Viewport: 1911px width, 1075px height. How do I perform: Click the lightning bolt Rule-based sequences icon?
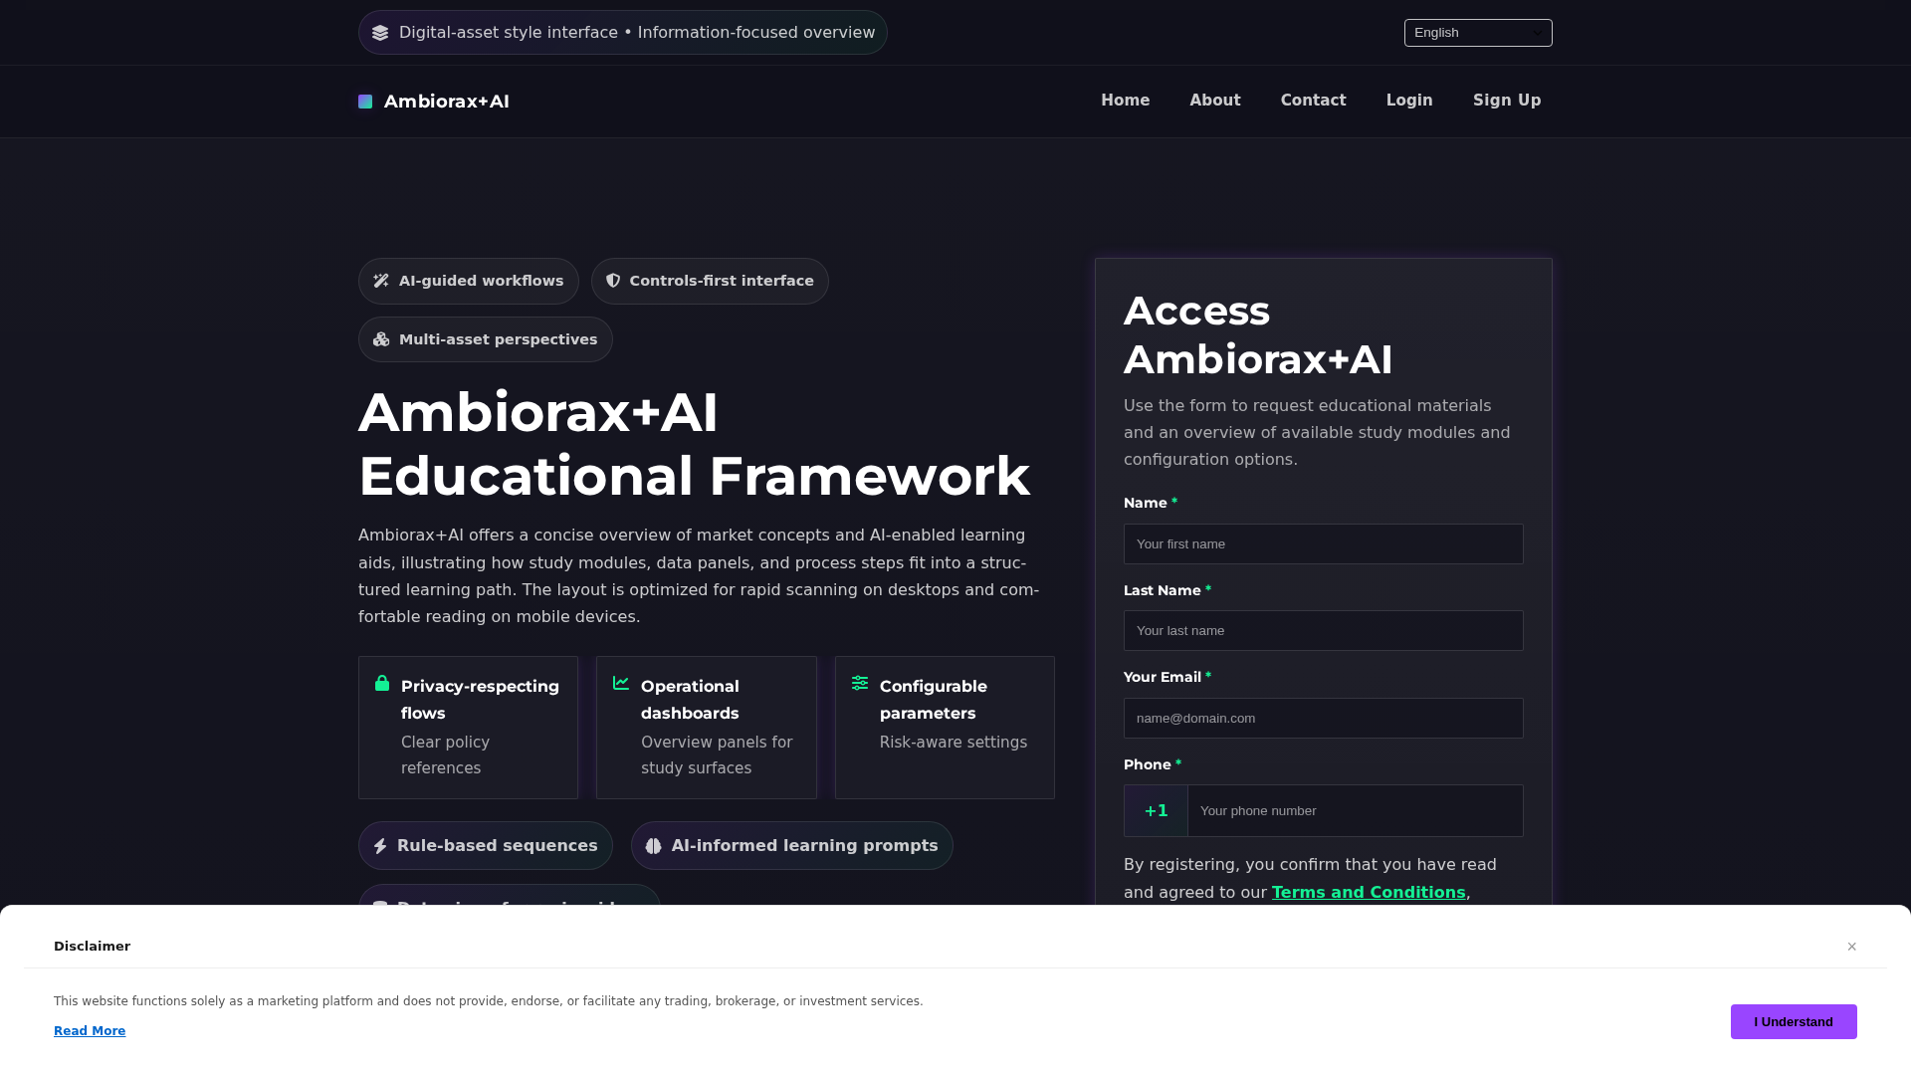(x=380, y=846)
